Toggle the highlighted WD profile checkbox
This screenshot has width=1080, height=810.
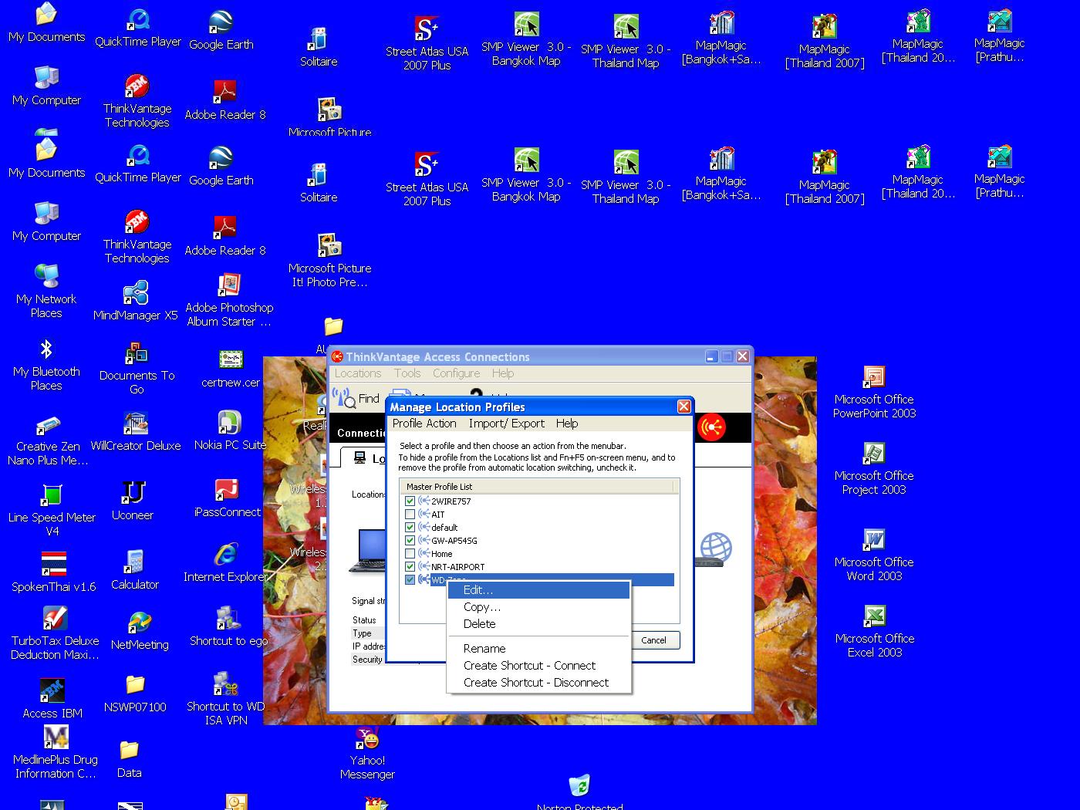410,580
